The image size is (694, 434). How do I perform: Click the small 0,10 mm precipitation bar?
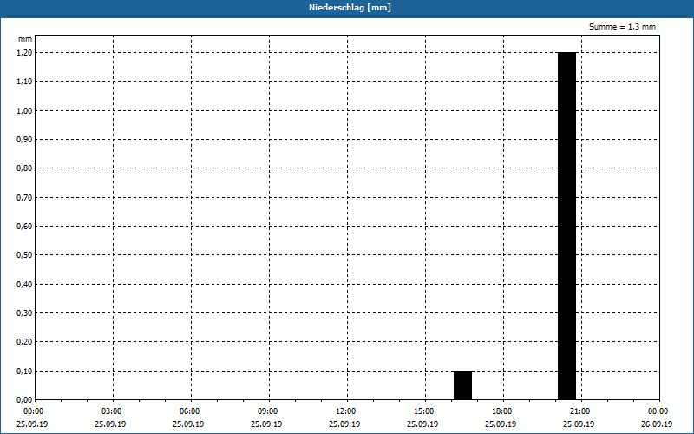[x=462, y=385]
